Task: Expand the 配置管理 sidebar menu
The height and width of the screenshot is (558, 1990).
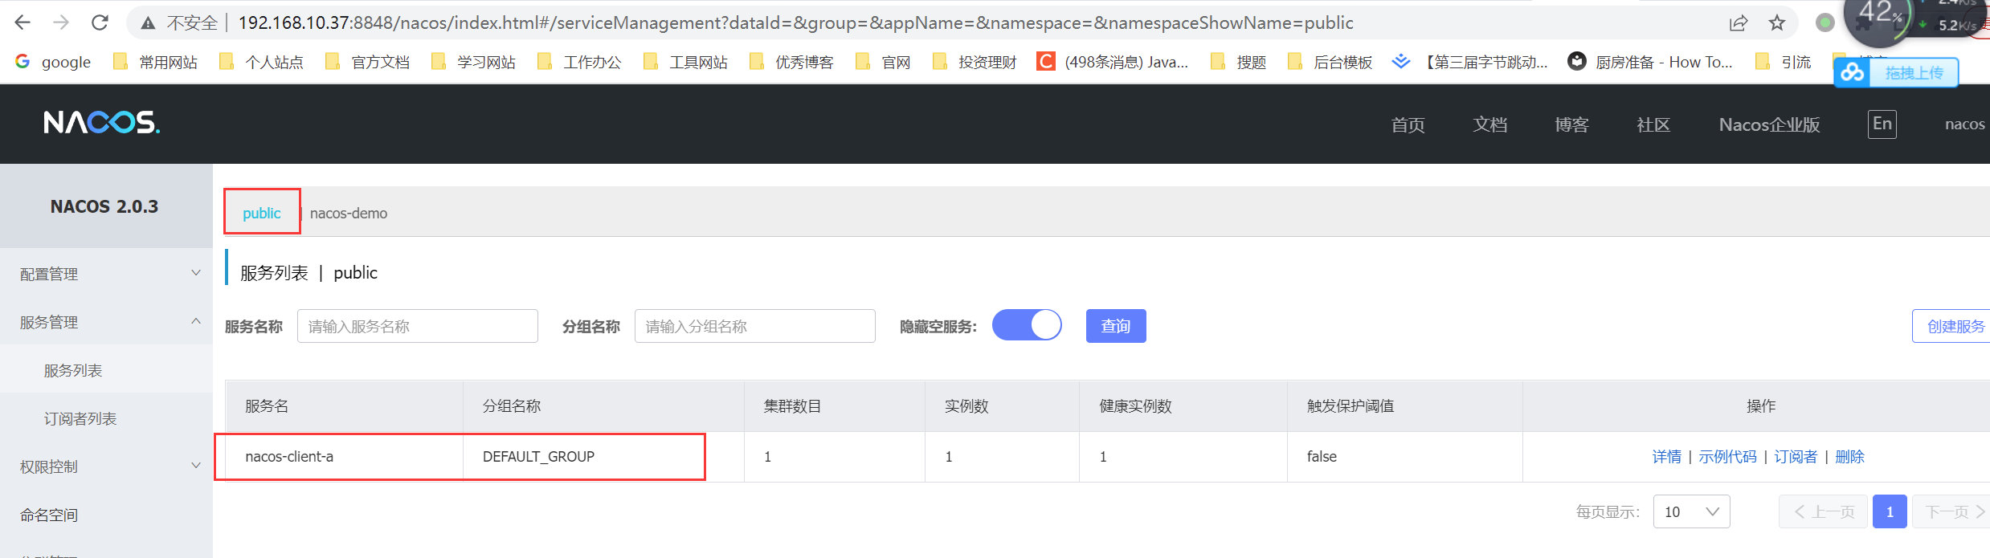Action: 106,274
